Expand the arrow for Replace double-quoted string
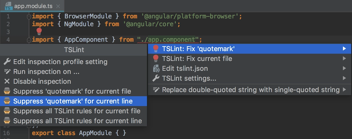The height and width of the screenshot is (139, 352). pyautogui.click(x=344, y=90)
